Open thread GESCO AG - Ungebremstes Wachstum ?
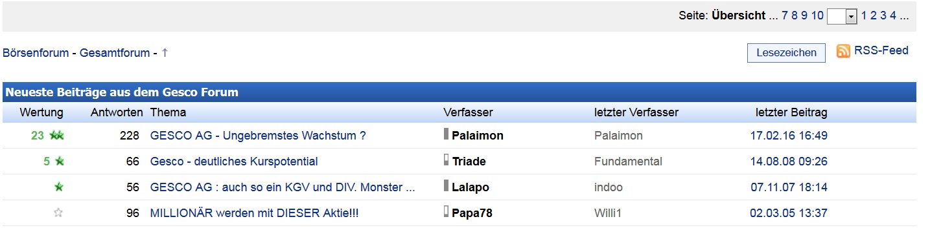 [258, 136]
